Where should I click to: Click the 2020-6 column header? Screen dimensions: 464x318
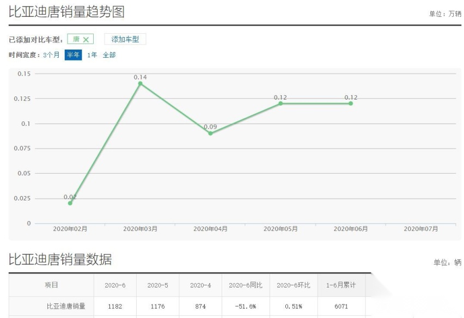point(115,285)
